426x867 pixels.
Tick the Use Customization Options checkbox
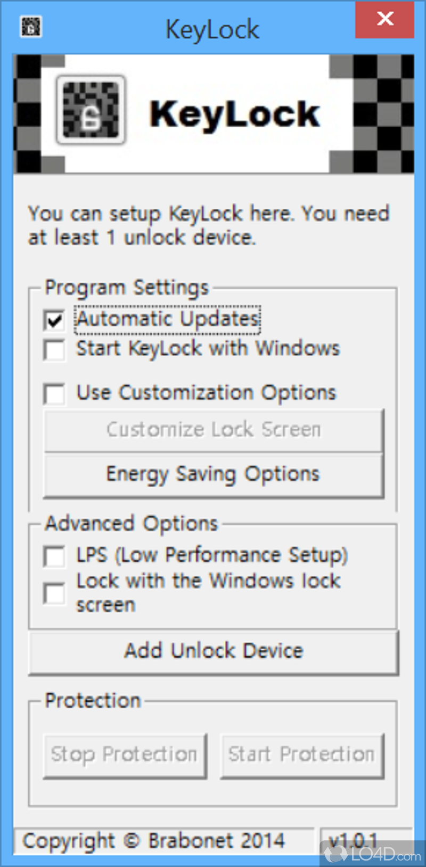click(55, 394)
